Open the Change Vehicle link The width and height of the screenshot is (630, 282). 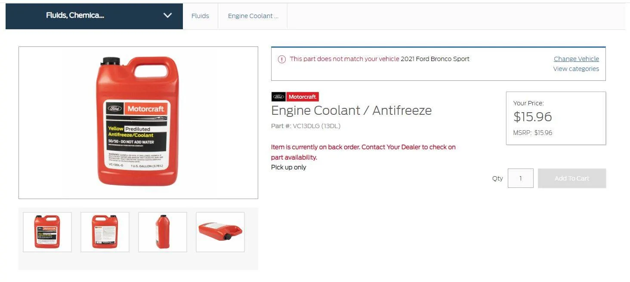[x=576, y=58]
